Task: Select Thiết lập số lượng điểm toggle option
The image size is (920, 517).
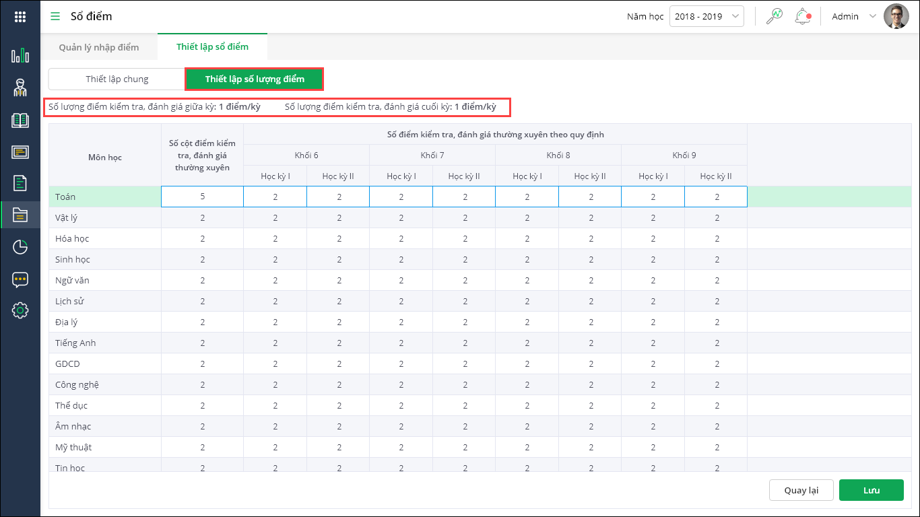Action: coord(255,79)
